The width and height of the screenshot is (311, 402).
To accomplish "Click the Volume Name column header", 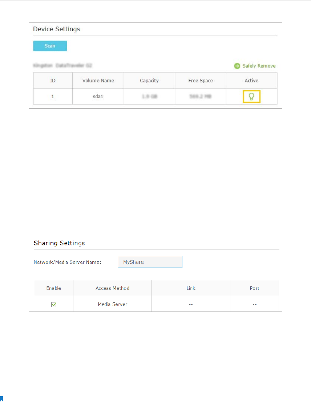I will (x=98, y=80).
